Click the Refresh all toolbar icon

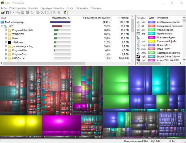(7, 13)
